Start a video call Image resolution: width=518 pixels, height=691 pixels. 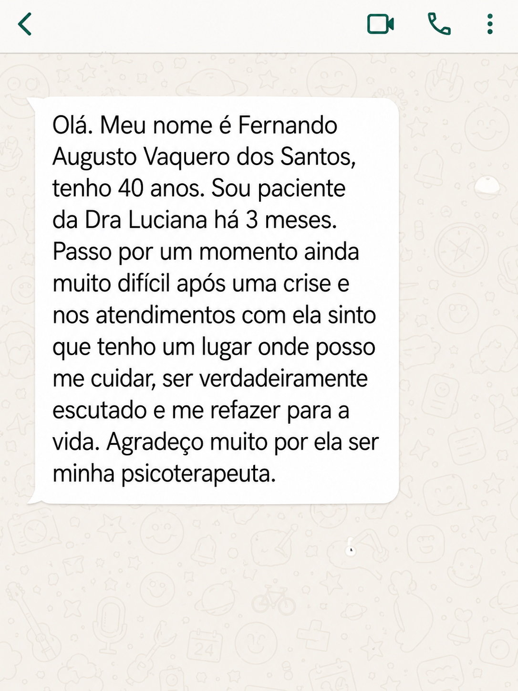coord(380,24)
